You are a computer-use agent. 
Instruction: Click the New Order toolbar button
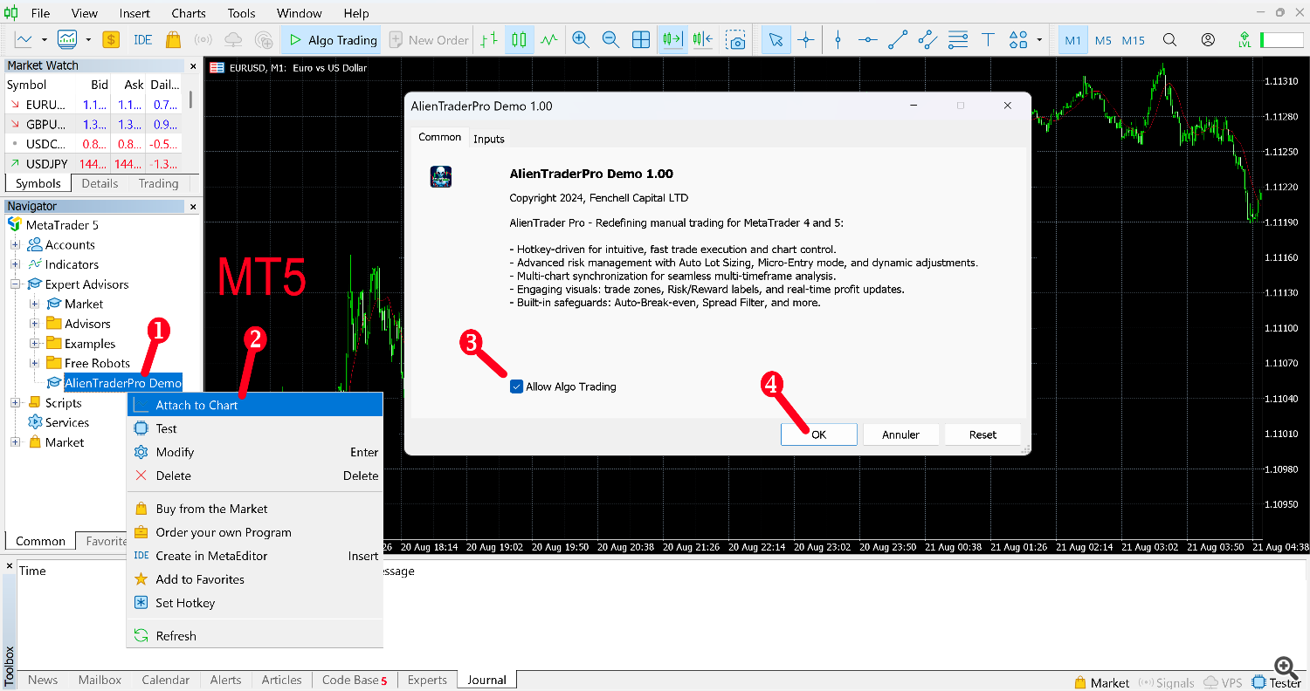tap(429, 39)
